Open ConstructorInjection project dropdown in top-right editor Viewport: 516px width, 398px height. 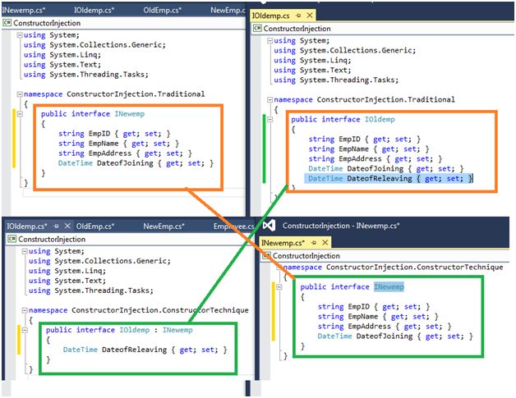coord(297,29)
